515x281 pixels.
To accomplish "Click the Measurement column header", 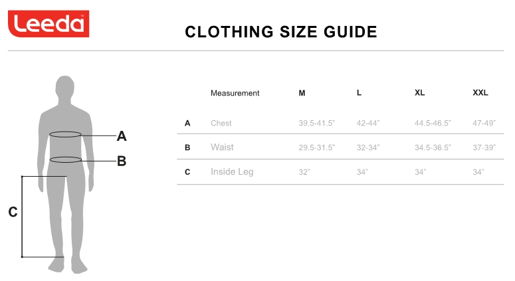I will click(x=235, y=93).
